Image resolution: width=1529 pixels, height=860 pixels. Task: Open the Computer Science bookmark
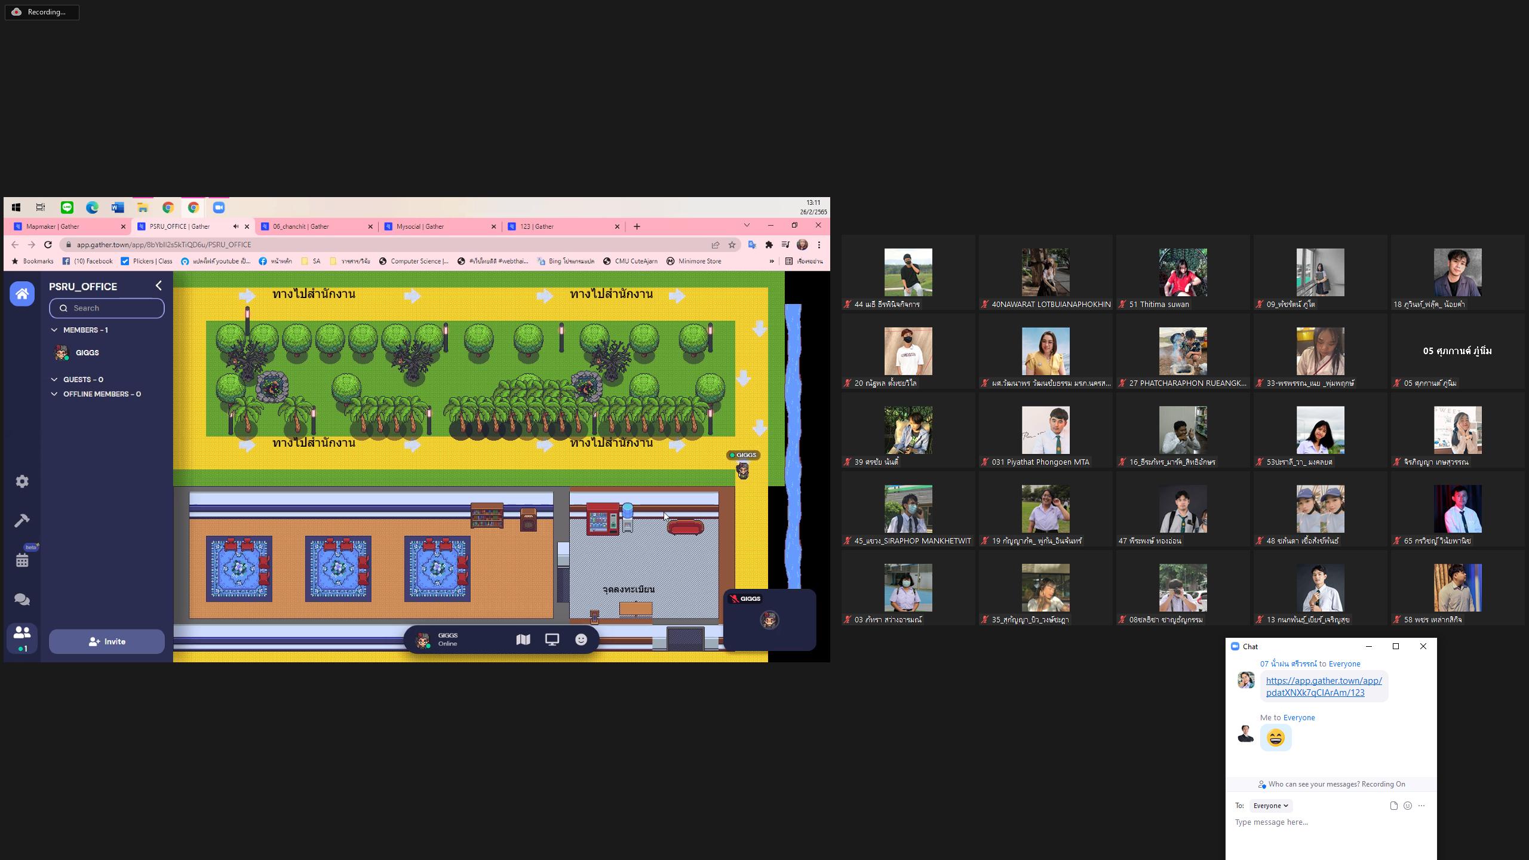(414, 261)
